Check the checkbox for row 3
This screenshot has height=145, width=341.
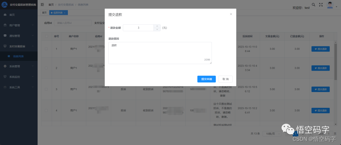[x=46, y=89]
